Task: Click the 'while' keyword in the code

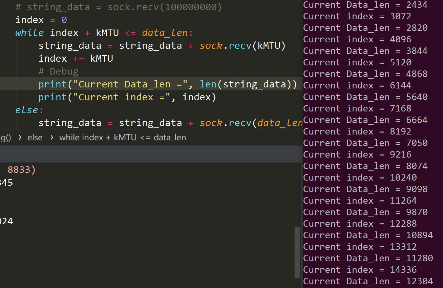Action: coord(29,33)
